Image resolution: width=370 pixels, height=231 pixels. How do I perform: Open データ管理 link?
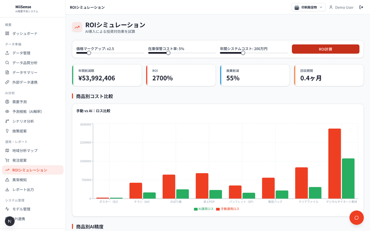(33, 53)
